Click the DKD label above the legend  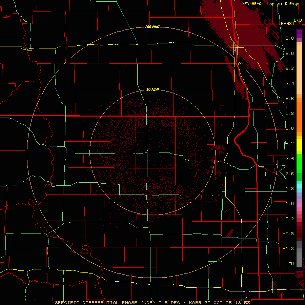pos(298,20)
